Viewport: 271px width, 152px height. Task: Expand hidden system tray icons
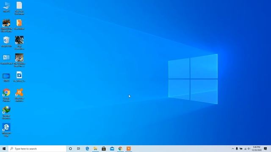point(233,149)
